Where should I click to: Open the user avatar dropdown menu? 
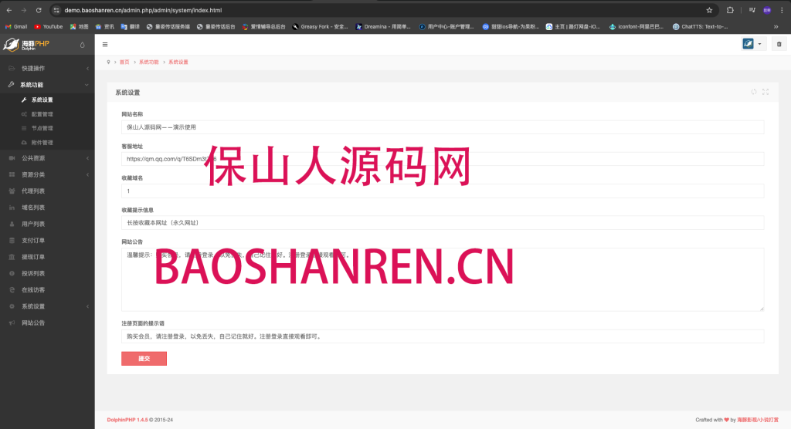pos(752,44)
